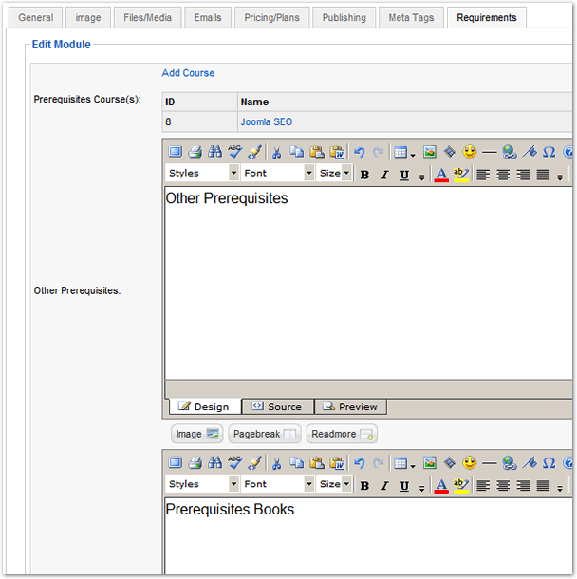Click Bold in Other Prerequisites editor
The image size is (577, 579).
364,175
